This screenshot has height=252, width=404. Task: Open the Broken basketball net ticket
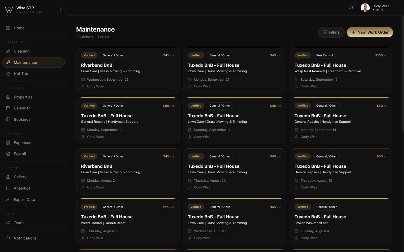[341, 222]
